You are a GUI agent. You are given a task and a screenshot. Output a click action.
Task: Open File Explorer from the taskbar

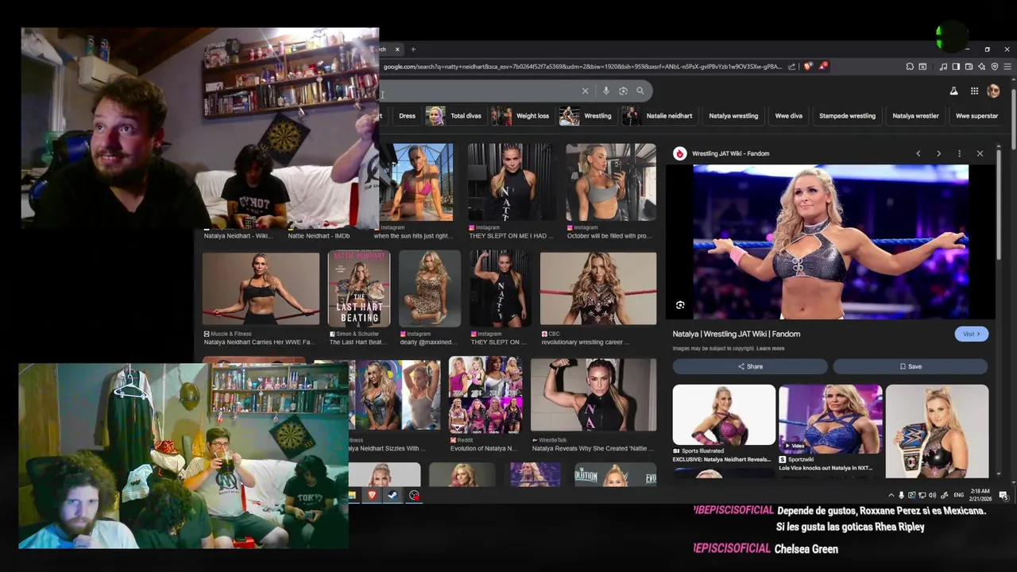tap(352, 495)
